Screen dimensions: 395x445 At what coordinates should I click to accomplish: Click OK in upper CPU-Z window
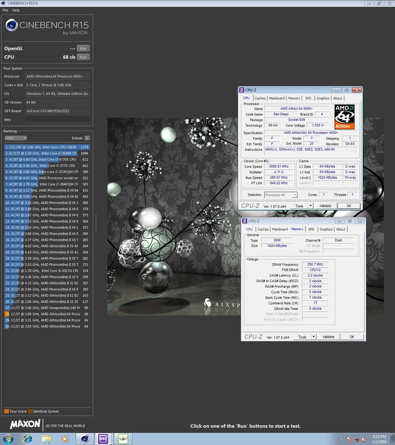tap(349, 206)
